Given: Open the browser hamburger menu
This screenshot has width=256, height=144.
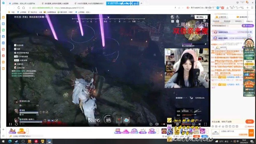Looking at the screenshot, I should click(252, 8).
